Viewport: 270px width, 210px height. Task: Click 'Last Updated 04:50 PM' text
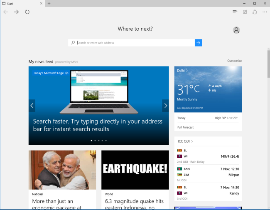[x=190, y=108]
